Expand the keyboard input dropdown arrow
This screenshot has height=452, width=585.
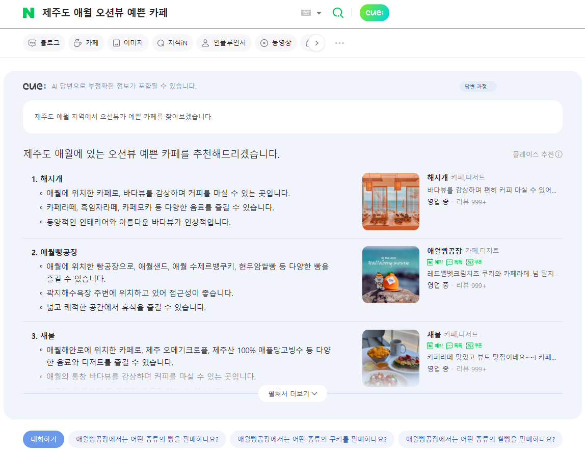click(319, 13)
